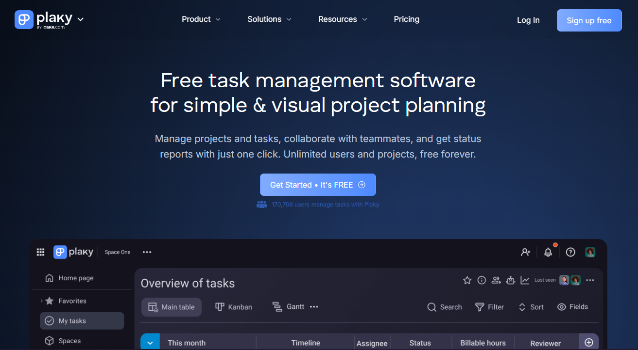Click the Plaky logo inside the app preview
638x350 pixels.
(x=73, y=252)
